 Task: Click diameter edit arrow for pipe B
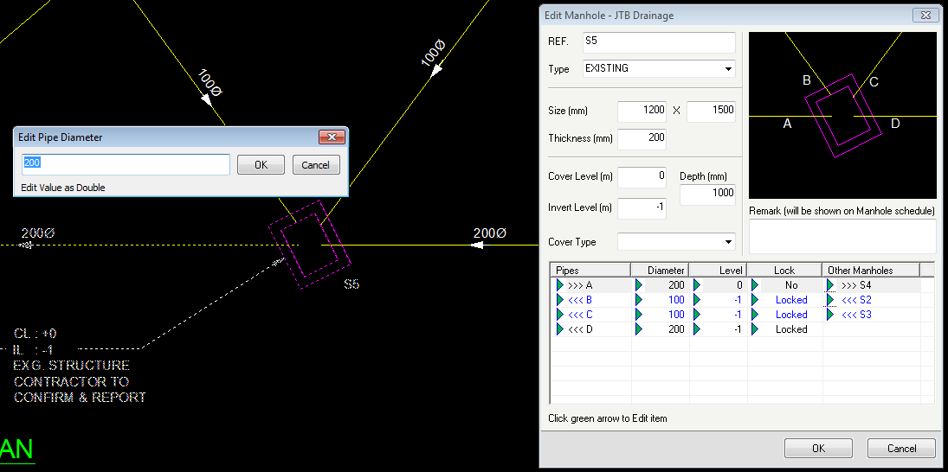639,300
